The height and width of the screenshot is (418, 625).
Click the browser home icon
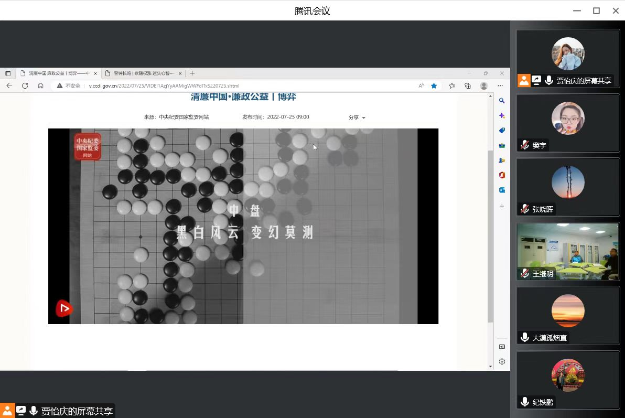(40, 85)
